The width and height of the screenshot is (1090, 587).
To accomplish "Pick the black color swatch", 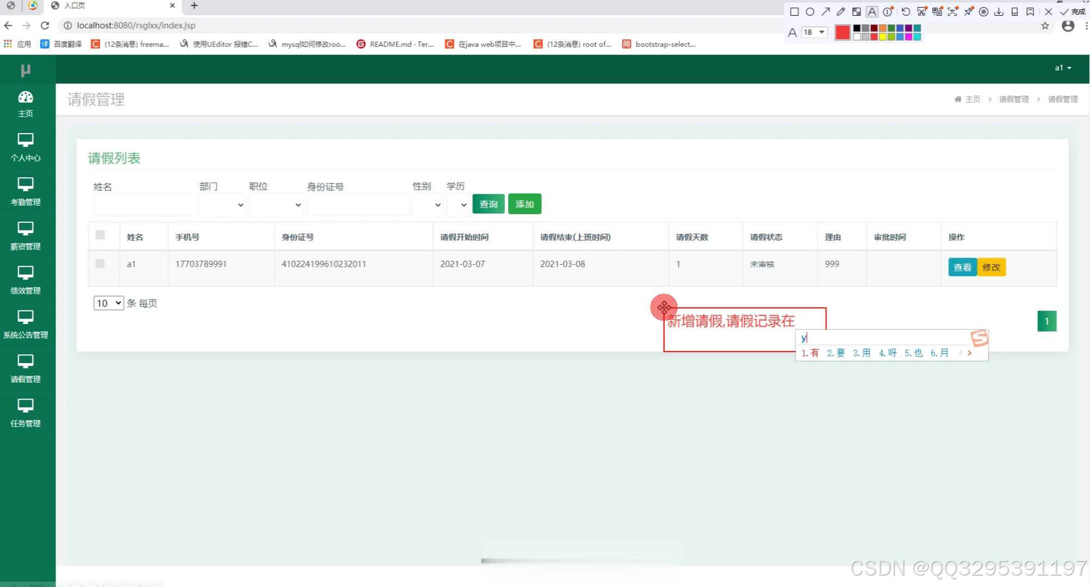I will [x=857, y=28].
